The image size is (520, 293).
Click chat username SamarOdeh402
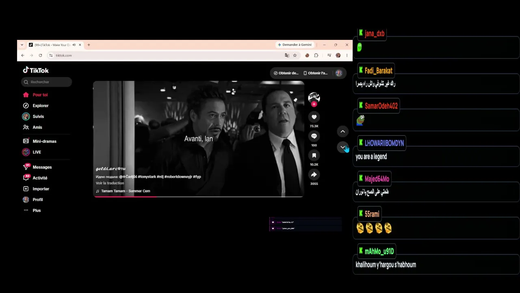[381, 106]
